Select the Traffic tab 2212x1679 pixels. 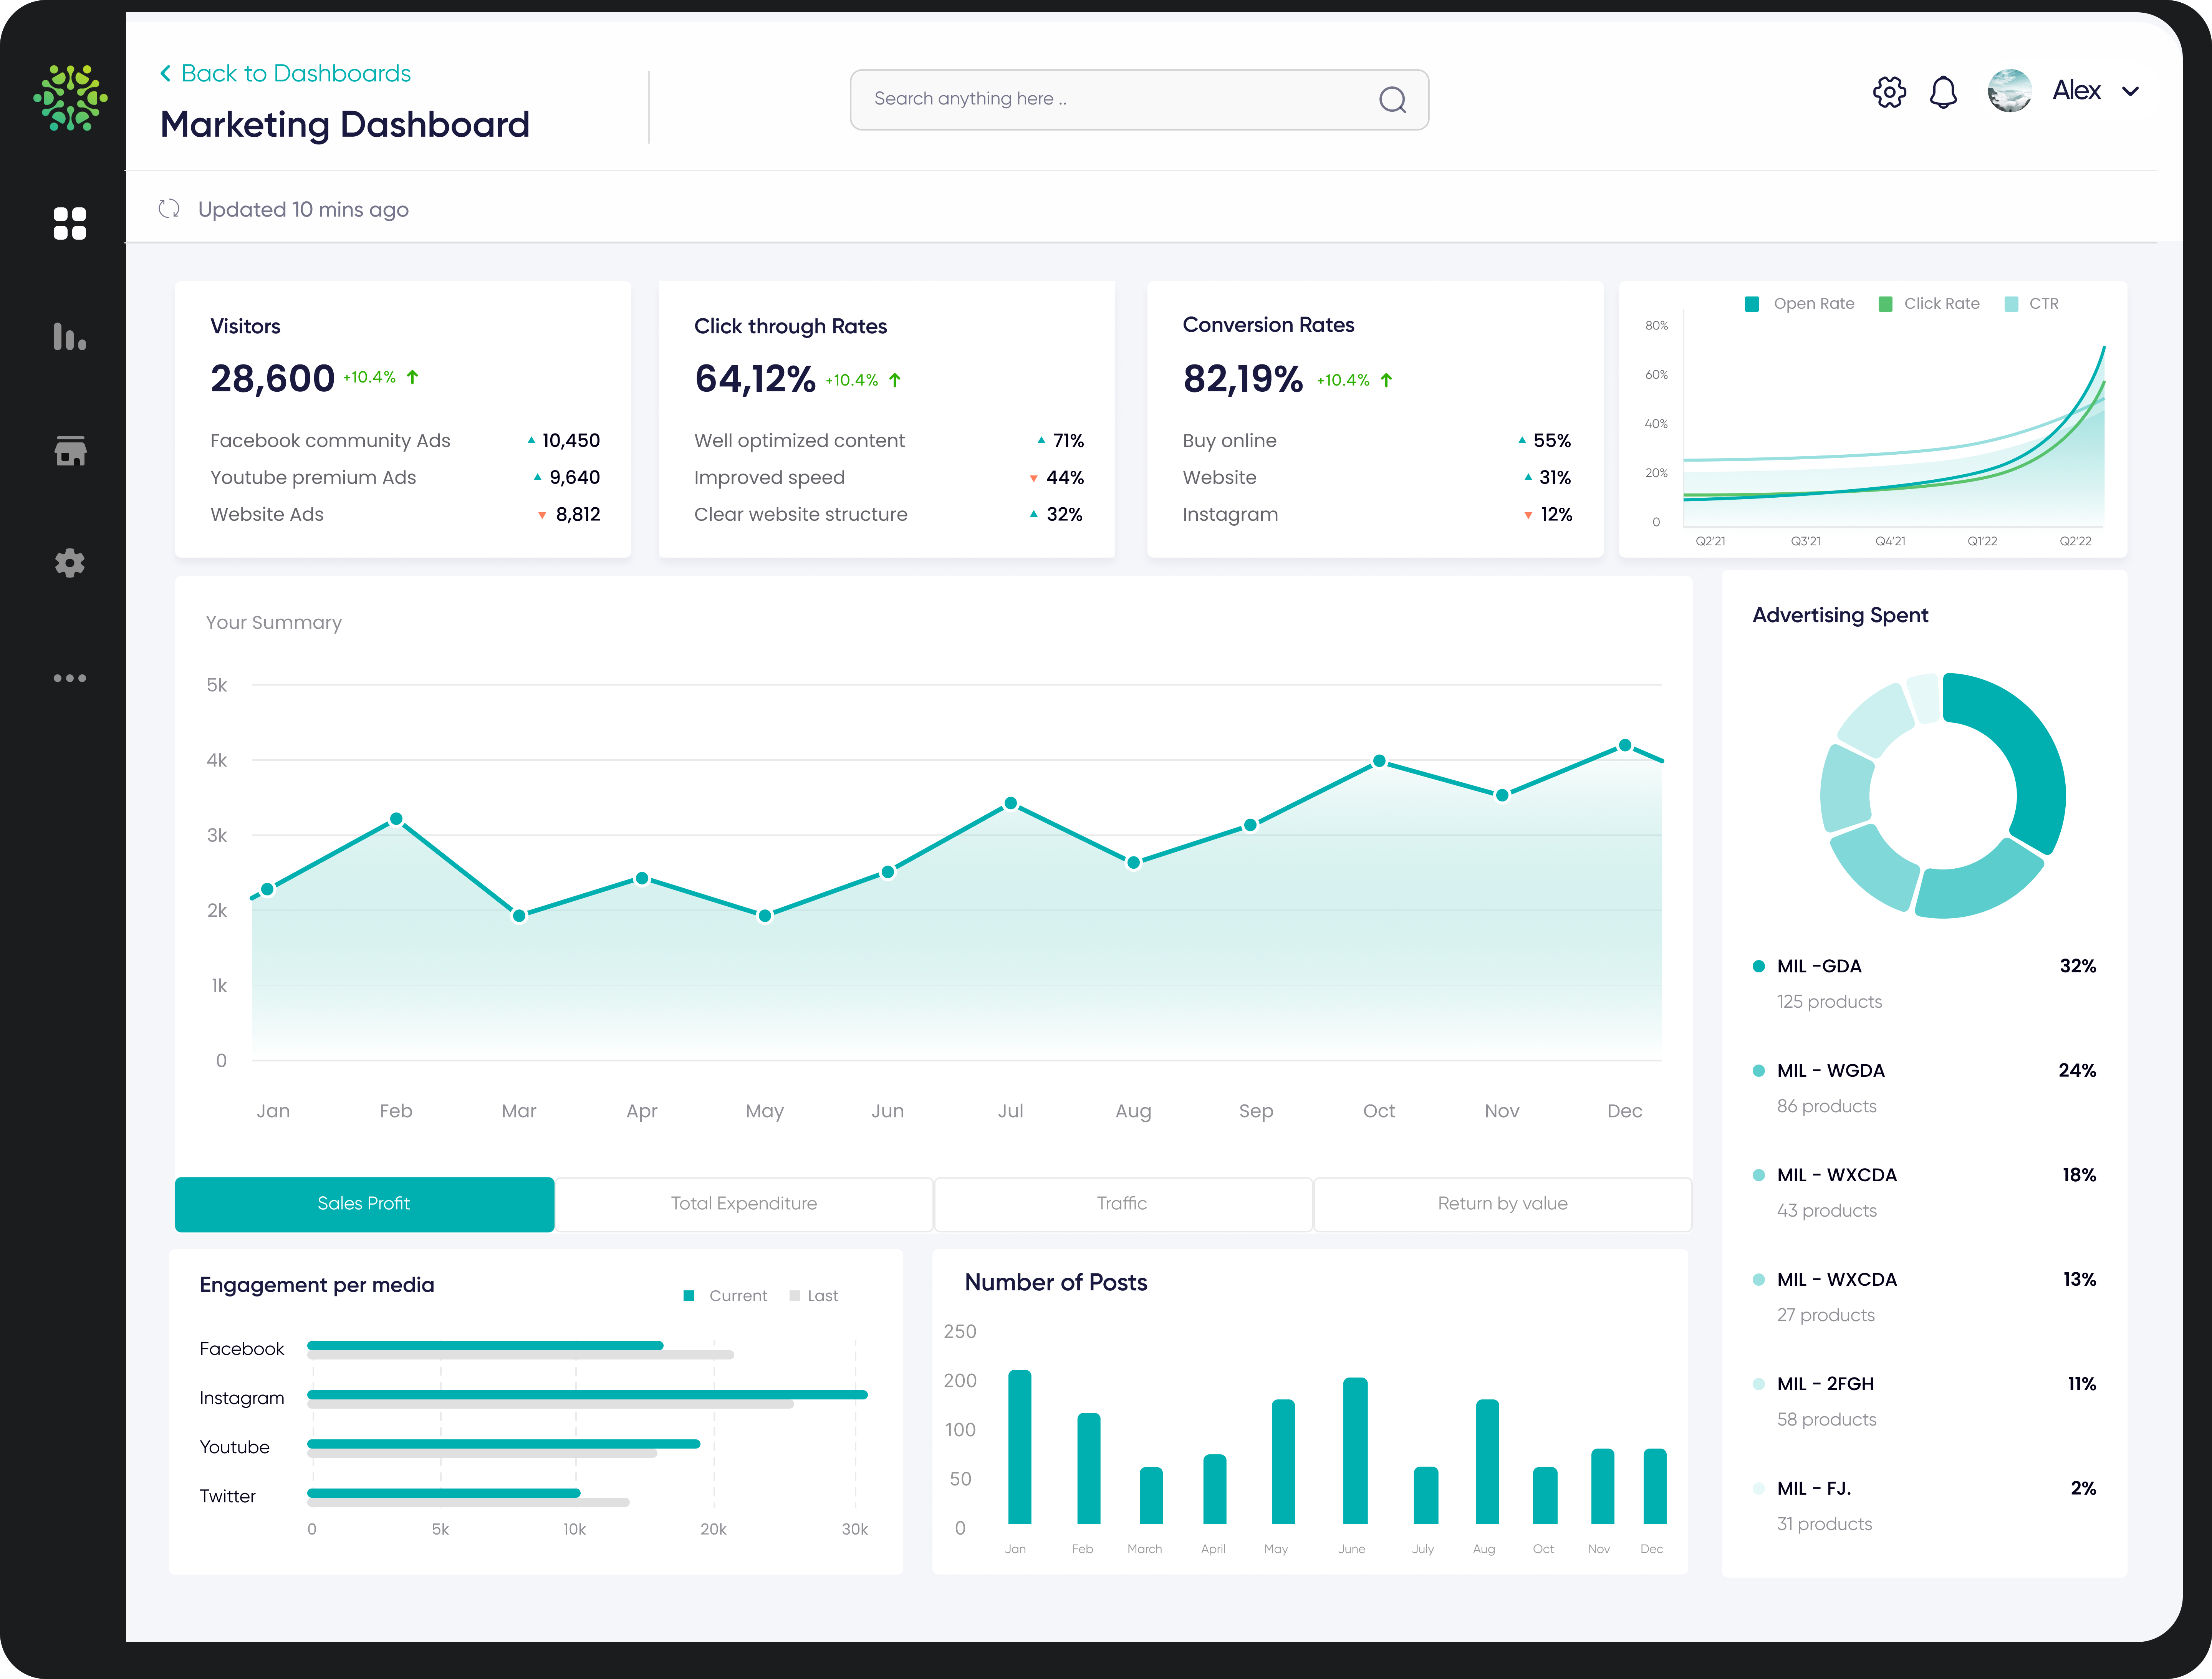click(x=1122, y=1204)
